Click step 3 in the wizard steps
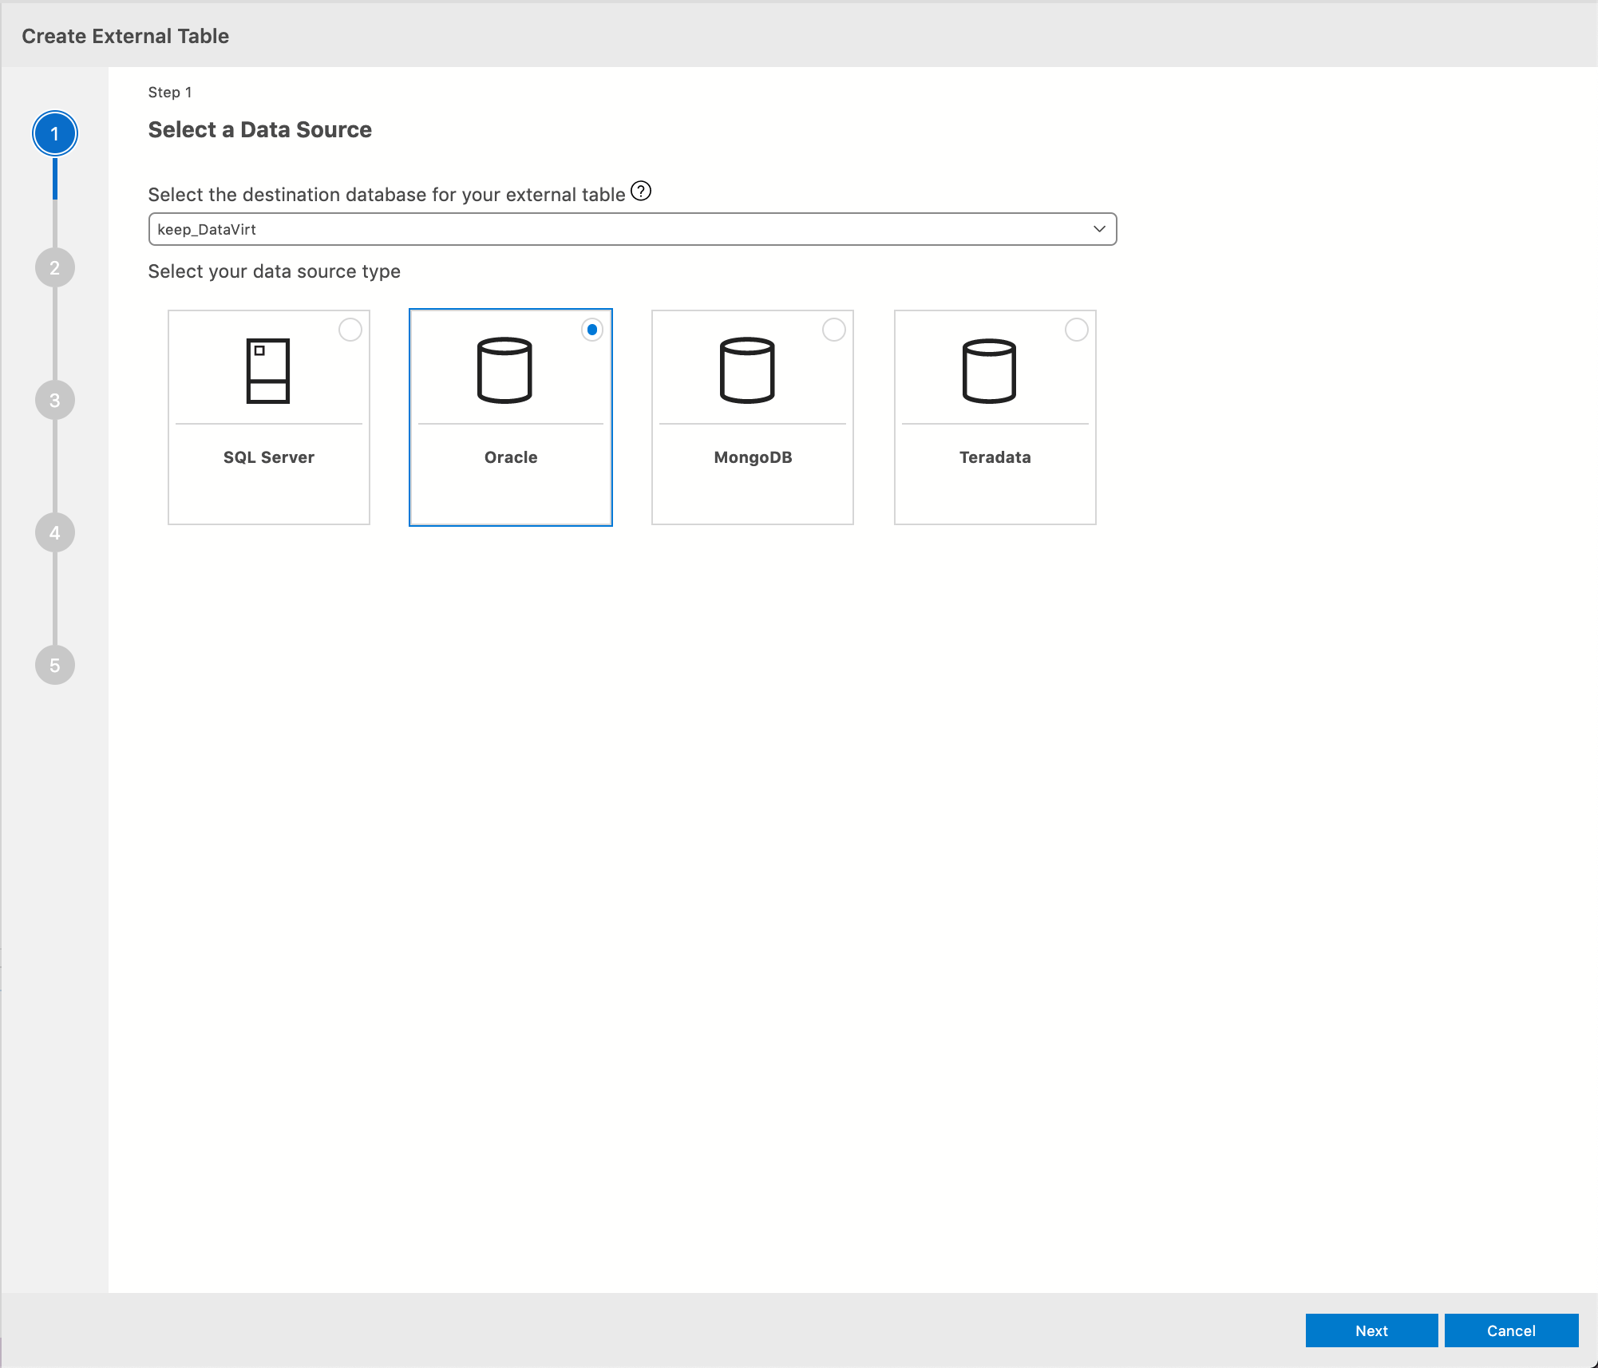Viewport: 1598px width, 1368px height. coord(53,400)
